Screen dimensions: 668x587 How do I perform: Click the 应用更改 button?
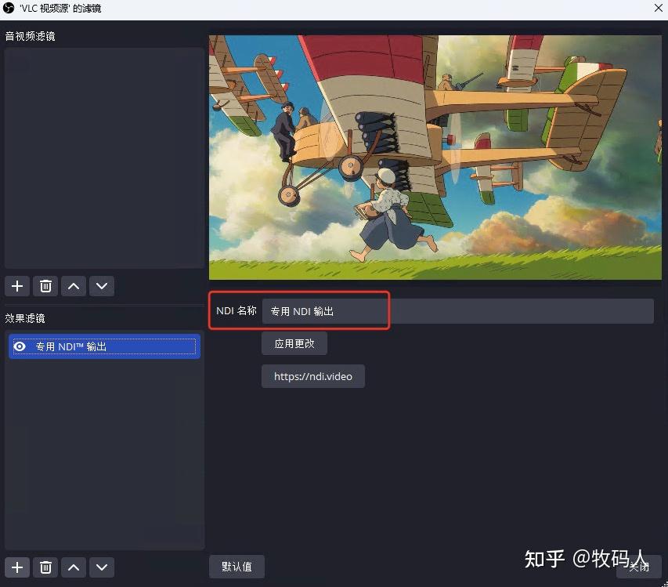[x=294, y=343]
